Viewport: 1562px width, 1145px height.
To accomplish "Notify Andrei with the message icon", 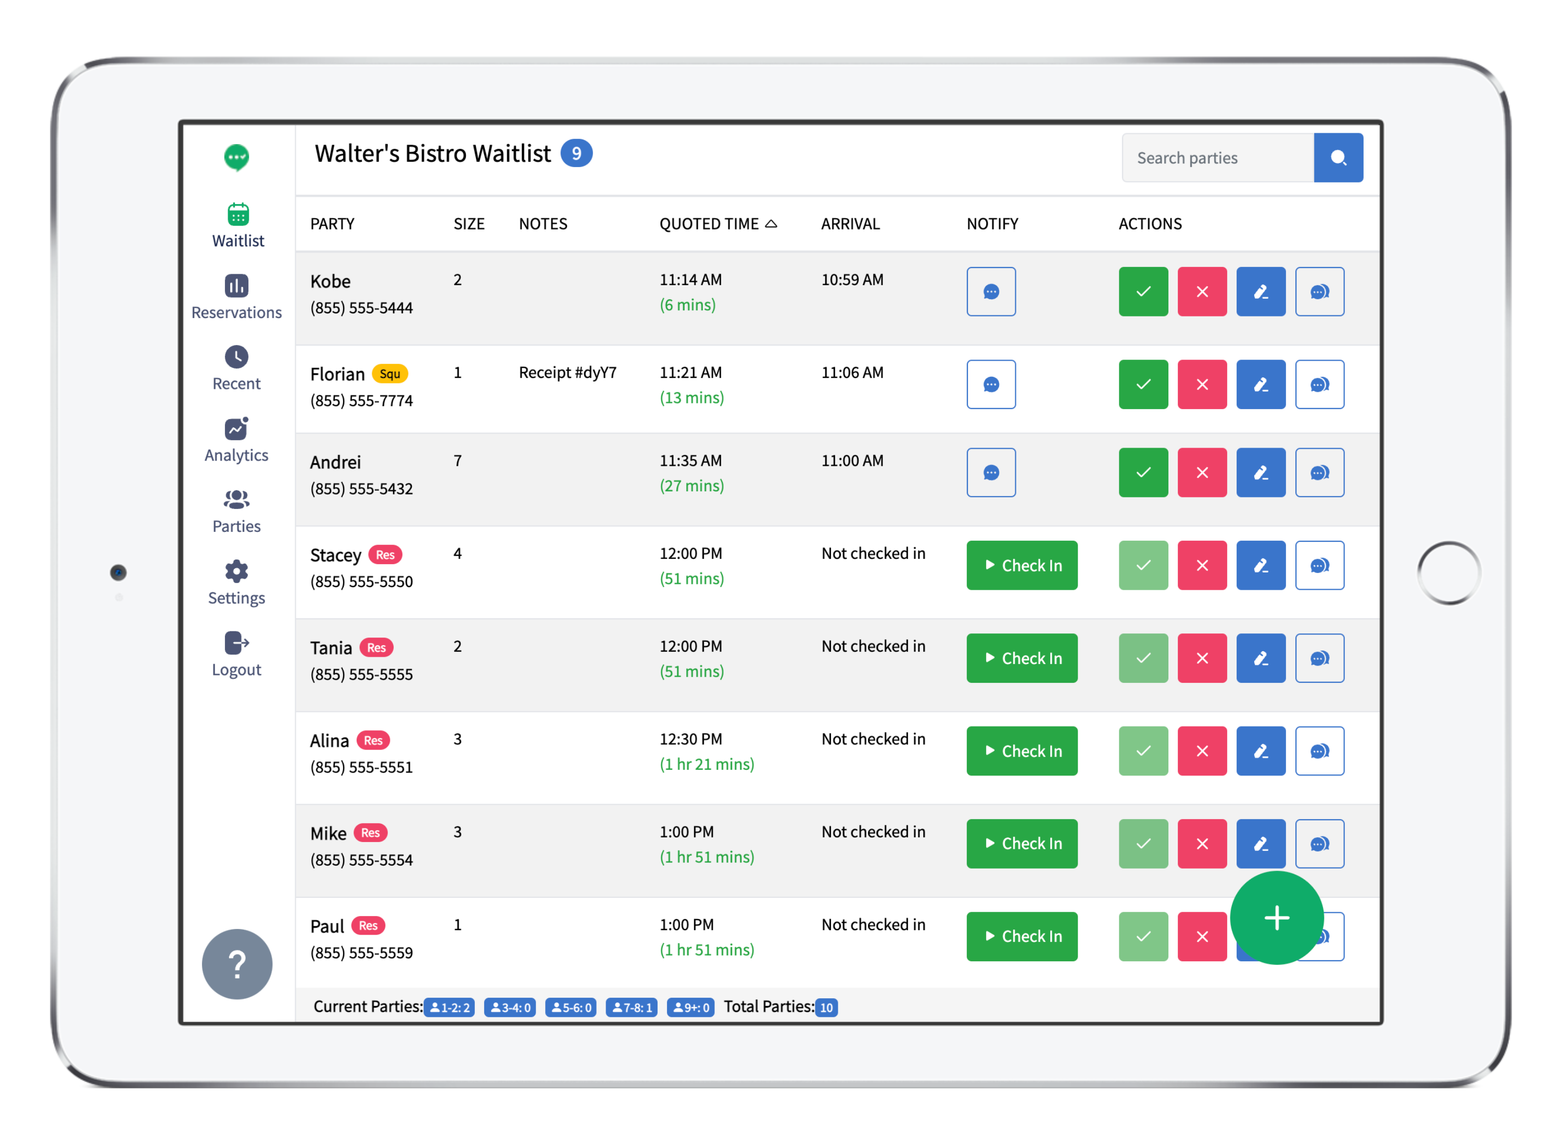I will point(991,473).
